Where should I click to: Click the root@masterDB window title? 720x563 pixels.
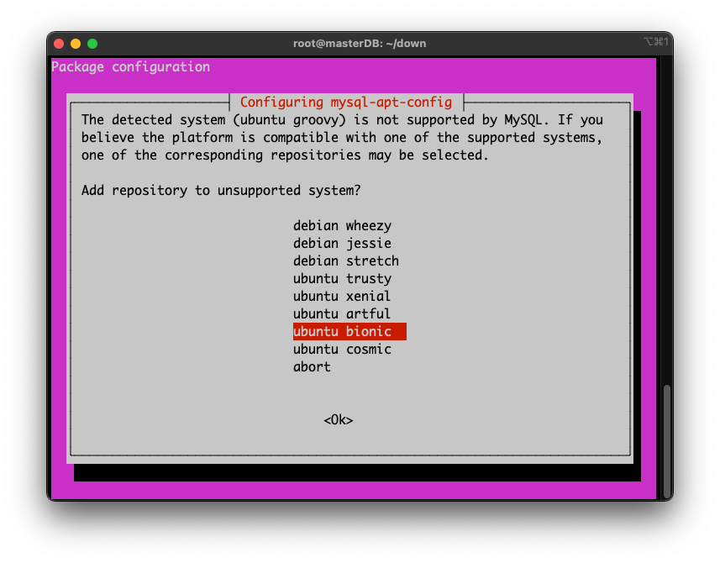(360, 43)
